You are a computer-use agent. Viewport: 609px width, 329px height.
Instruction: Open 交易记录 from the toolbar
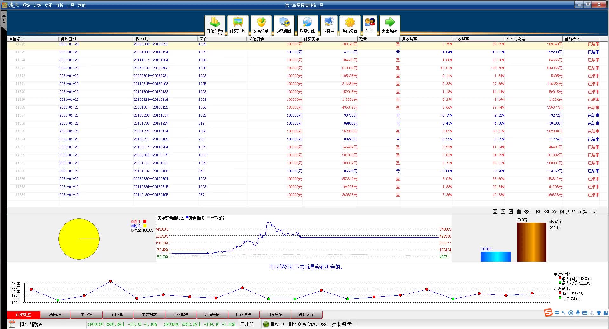(x=261, y=25)
